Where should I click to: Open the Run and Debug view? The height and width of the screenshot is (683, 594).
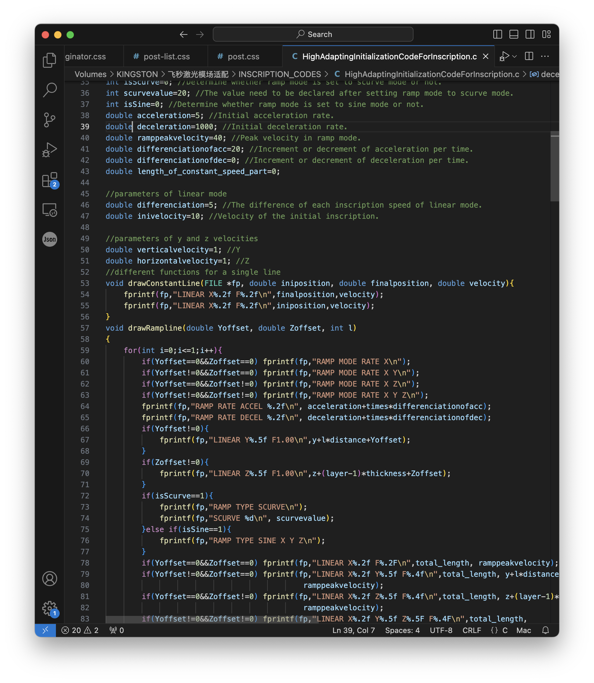click(49, 150)
